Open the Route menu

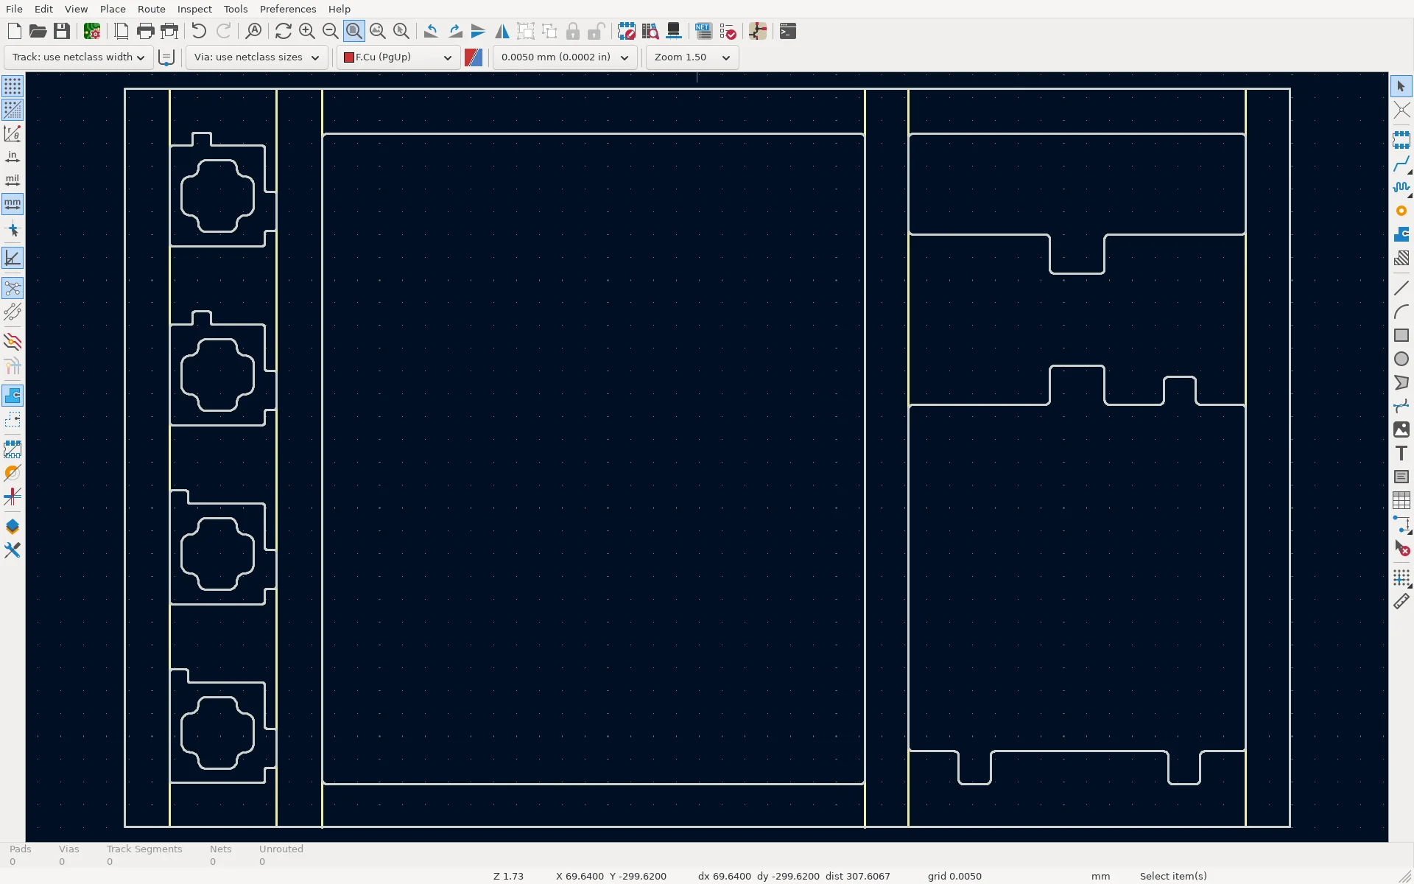coord(151,9)
